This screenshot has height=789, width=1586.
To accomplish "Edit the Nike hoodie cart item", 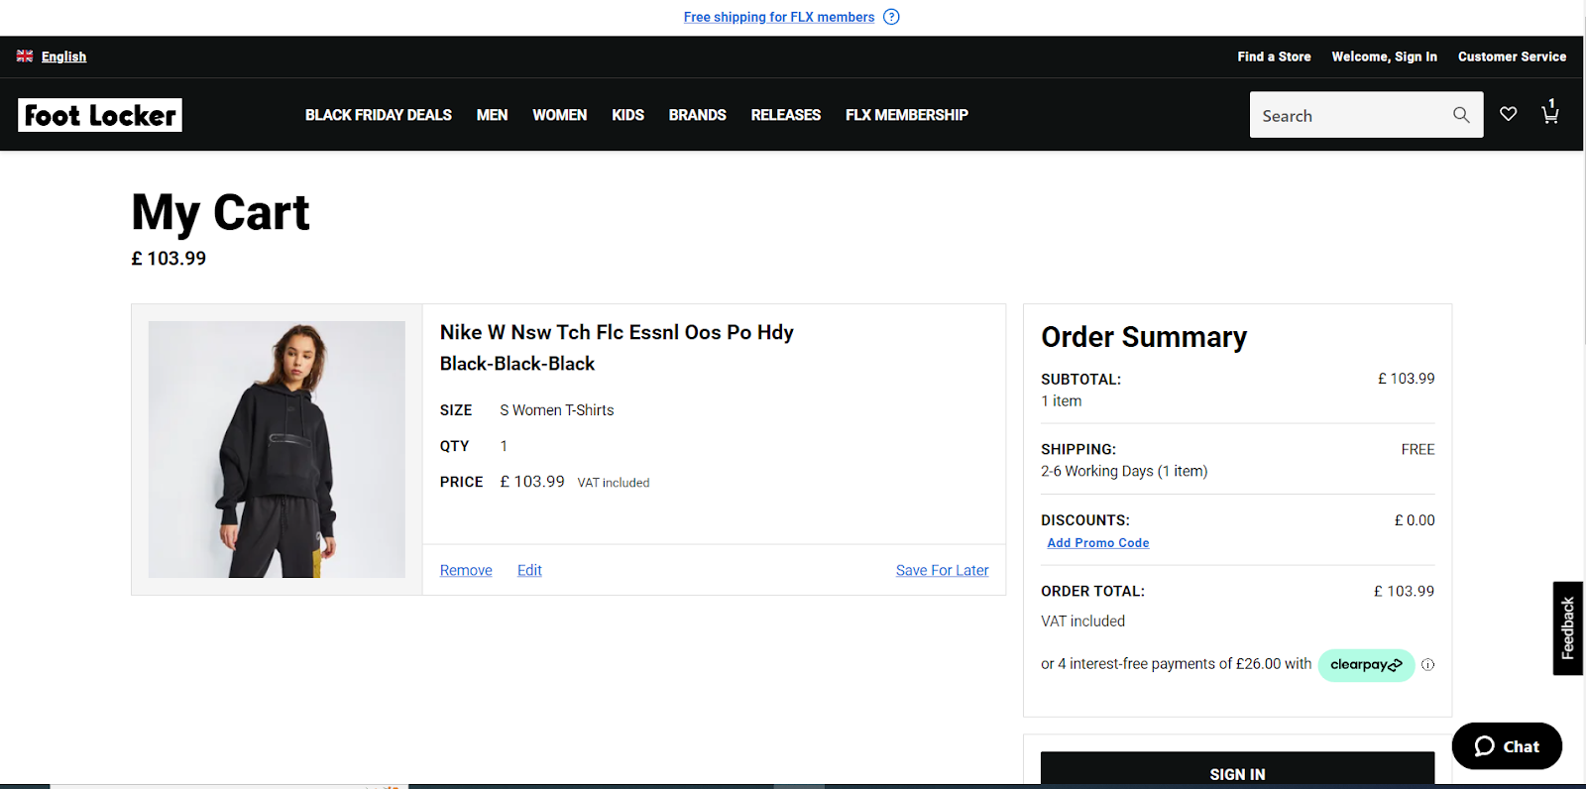I will (529, 570).
